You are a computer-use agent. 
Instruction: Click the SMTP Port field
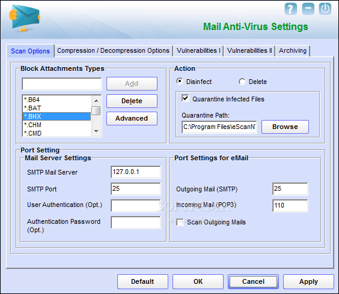[x=136, y=189]
